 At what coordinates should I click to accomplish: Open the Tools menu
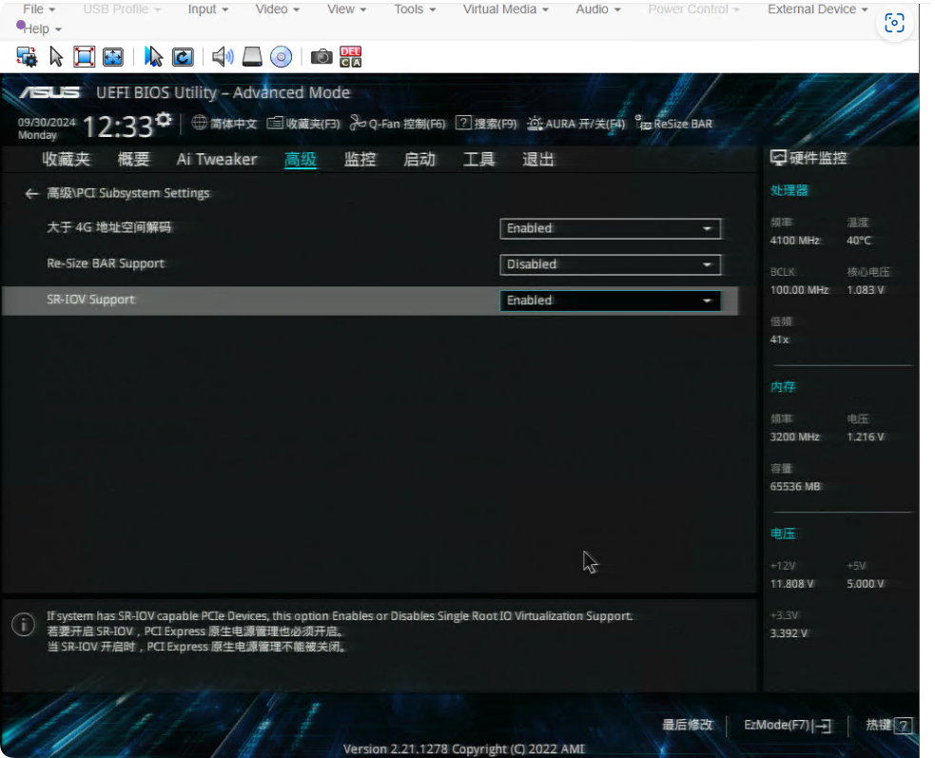(x=415, y=10)
